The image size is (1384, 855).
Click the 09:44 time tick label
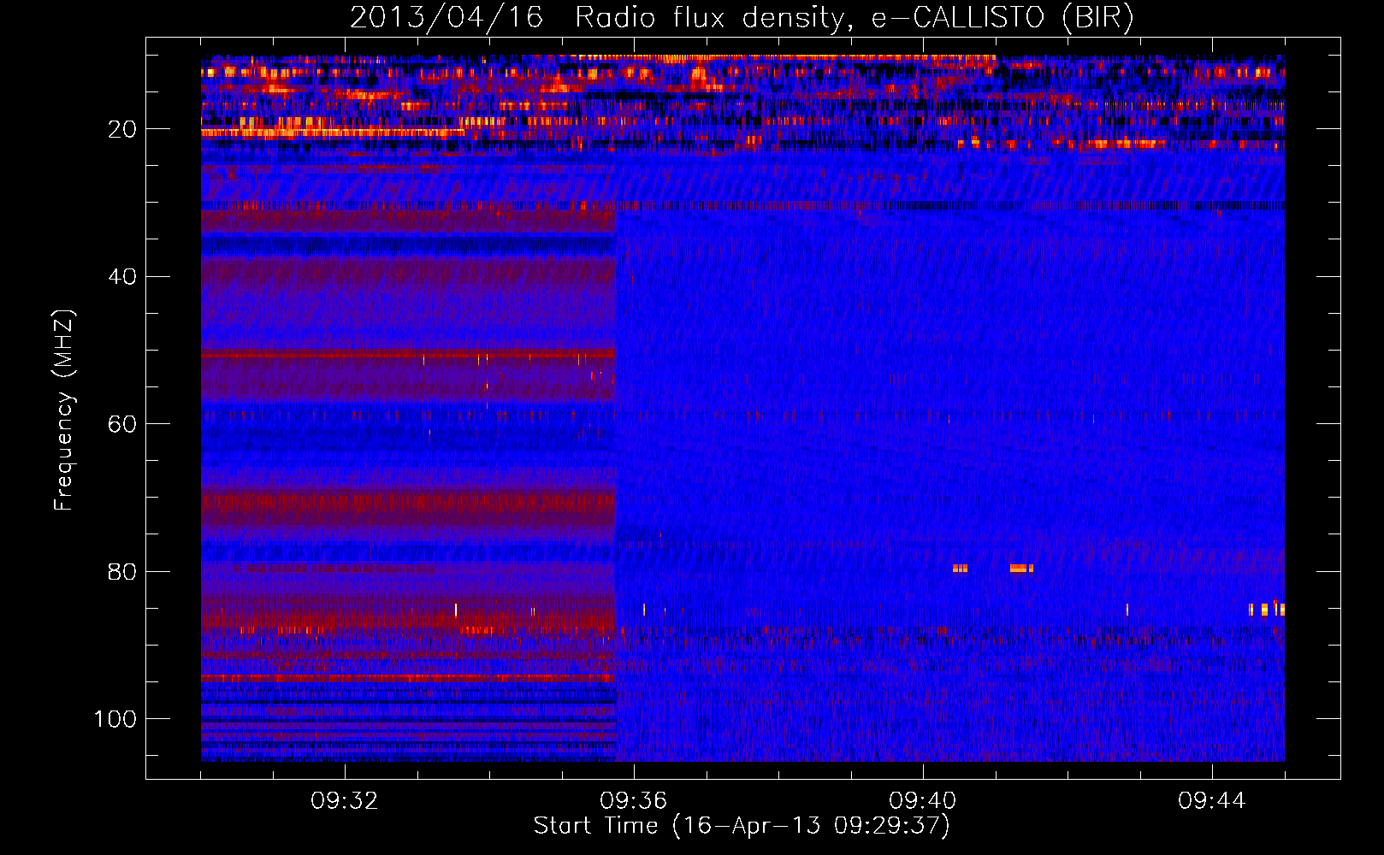coord(1212,801)
